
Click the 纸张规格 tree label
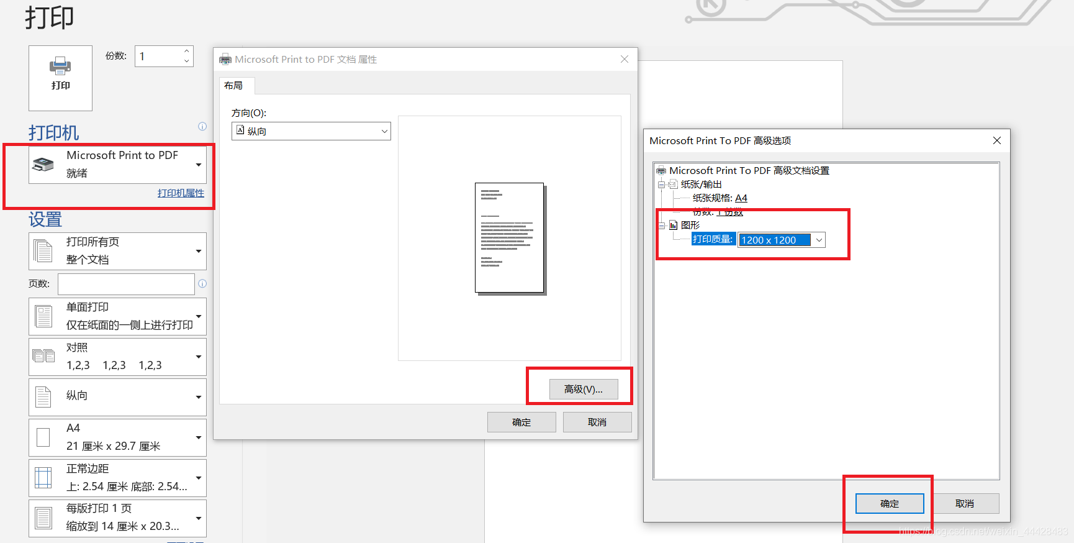click(713, 198)
